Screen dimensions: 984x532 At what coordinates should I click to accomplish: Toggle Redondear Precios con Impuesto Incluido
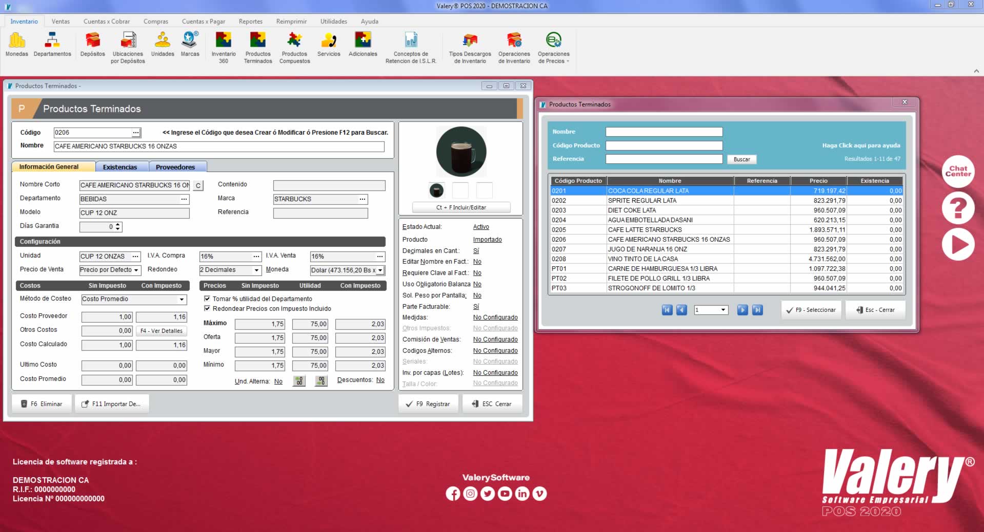coord(207,308)
